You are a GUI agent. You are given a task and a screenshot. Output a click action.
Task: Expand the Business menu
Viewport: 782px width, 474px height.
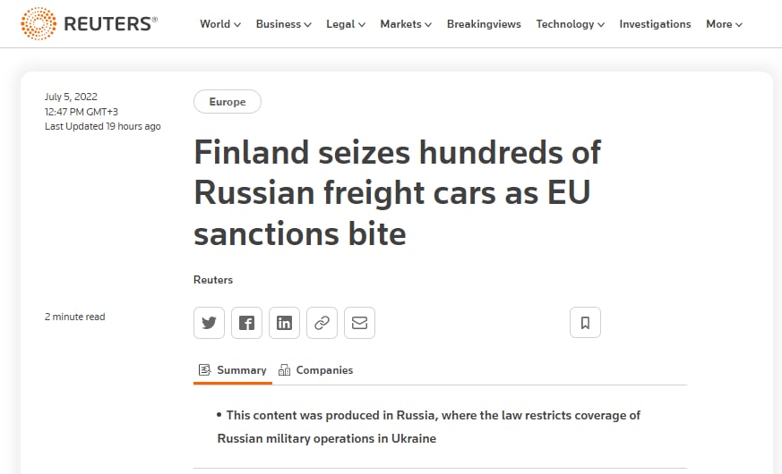(283, 24)
